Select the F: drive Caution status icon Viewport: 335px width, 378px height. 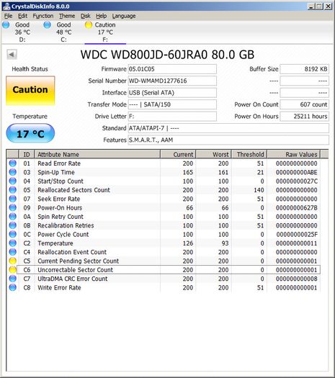click(89, 24)
